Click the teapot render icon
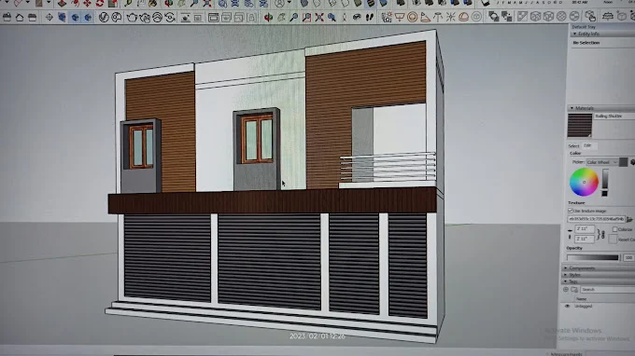 (132, 18)
